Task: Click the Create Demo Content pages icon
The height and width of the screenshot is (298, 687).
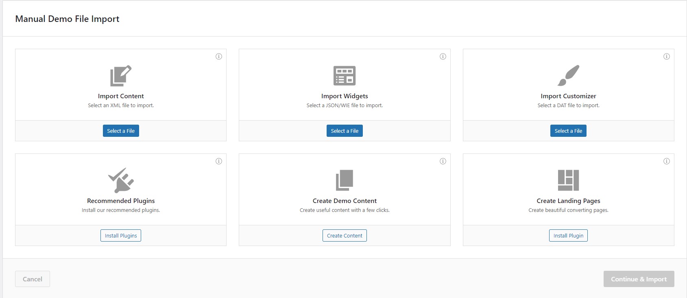Action: [x=345, y=180]
